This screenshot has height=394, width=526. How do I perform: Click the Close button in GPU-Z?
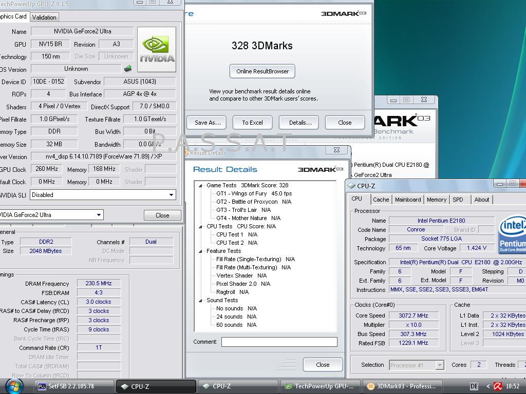click(x=162, y=215)
